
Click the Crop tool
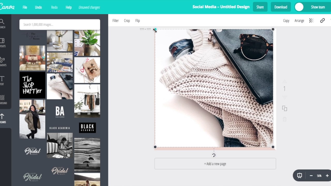point(127,21)
